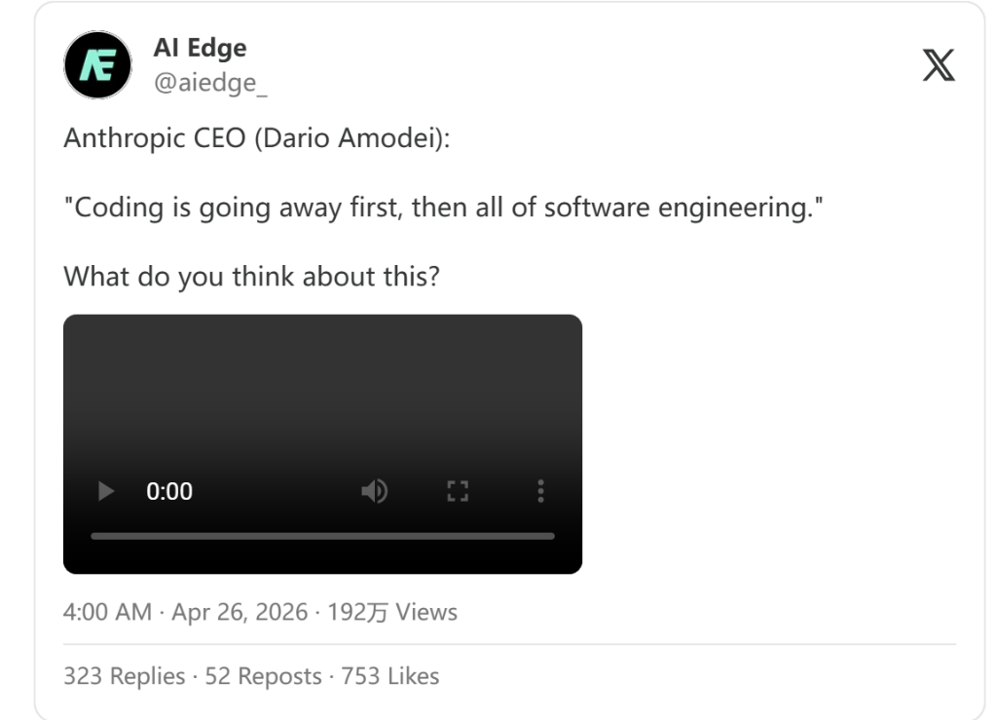Play the embedded video
997x720 pixels.
click(x=106, y=492)
